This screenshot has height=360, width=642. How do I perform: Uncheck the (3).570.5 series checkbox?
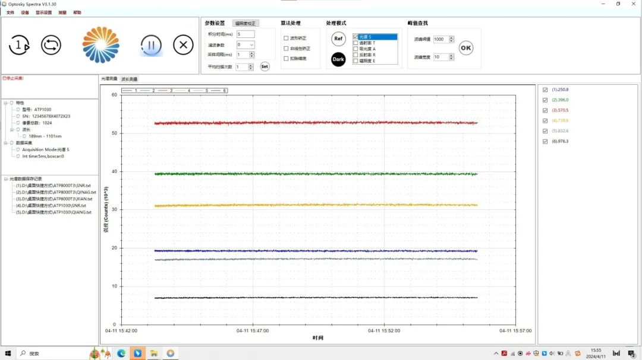(545, 110)
